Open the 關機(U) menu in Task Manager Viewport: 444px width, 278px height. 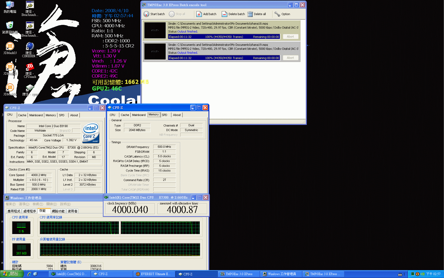tap(52, 204)
